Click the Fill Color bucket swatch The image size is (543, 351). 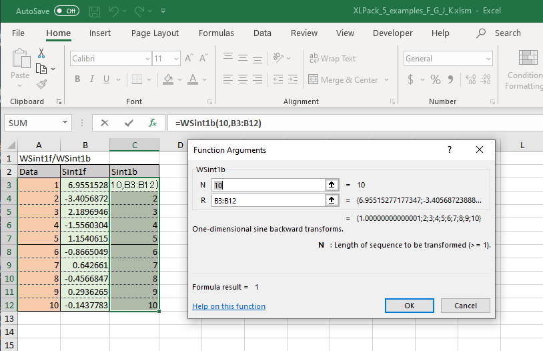[168, 79]
